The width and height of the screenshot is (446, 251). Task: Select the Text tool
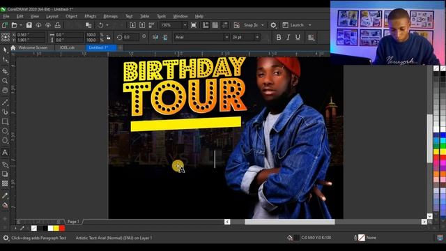pyautogui.click(x=5, y=153)
